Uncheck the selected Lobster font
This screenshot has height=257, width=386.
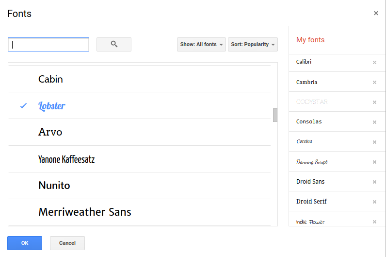click(52, 106)
